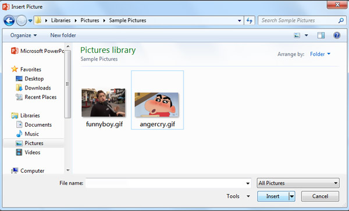
Task: Click the funnyboy.gif file name
Action: coord(104,124)
